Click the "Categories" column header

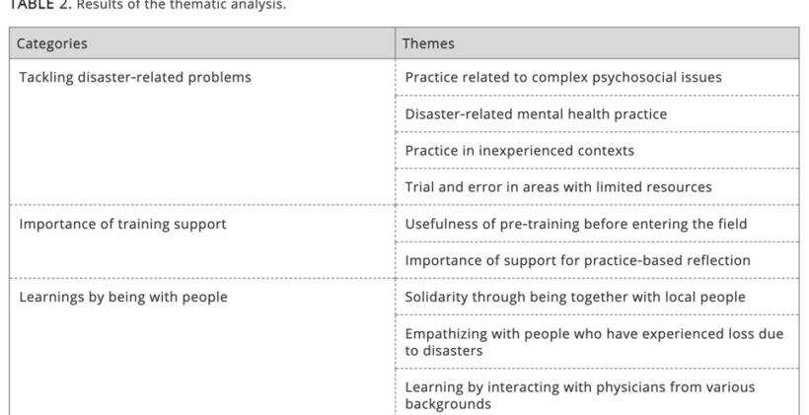pyautogui.click(x=52, y=44)
